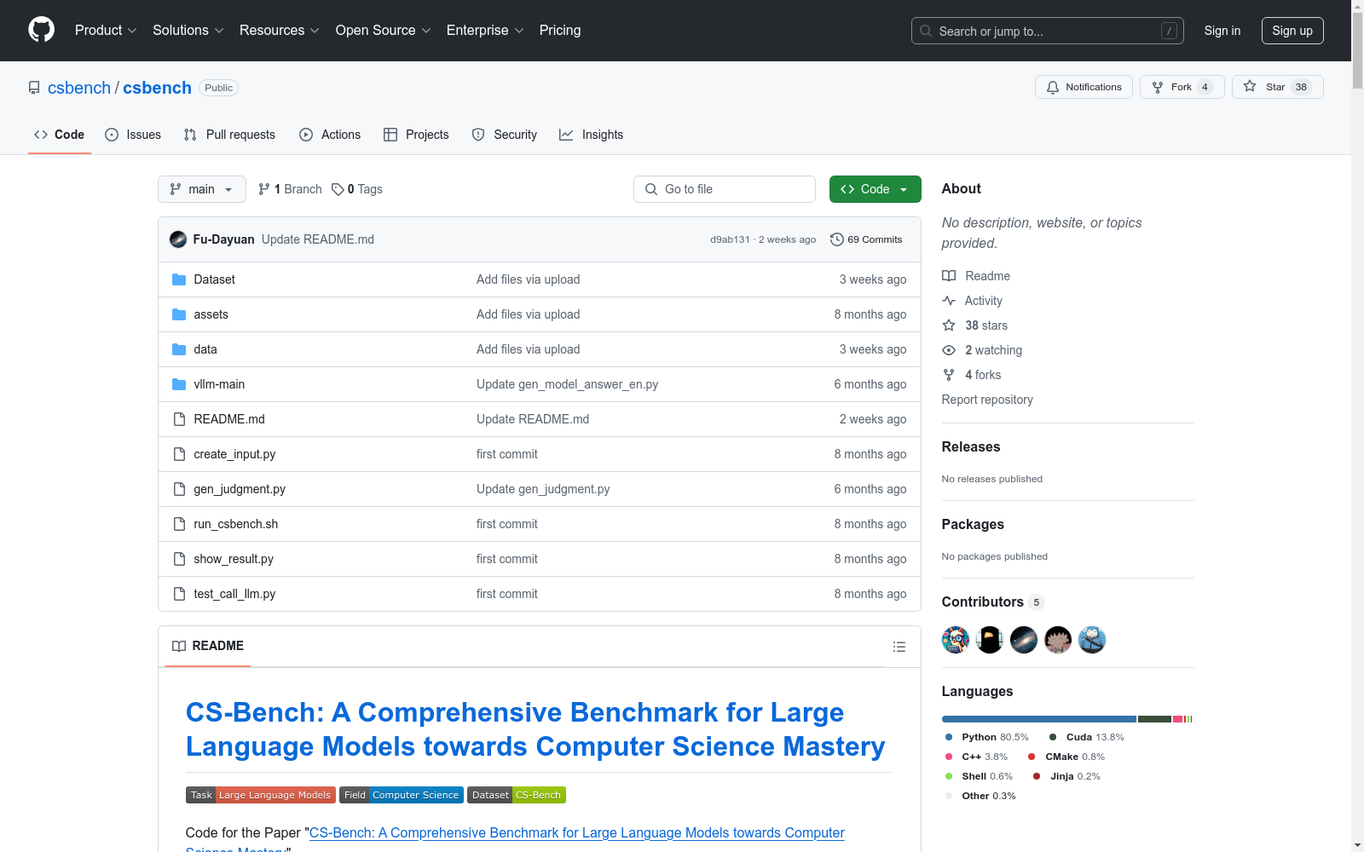Switch to the Pull requests tab
Screen dimensions: 1364x852
(x=229, y=135)
